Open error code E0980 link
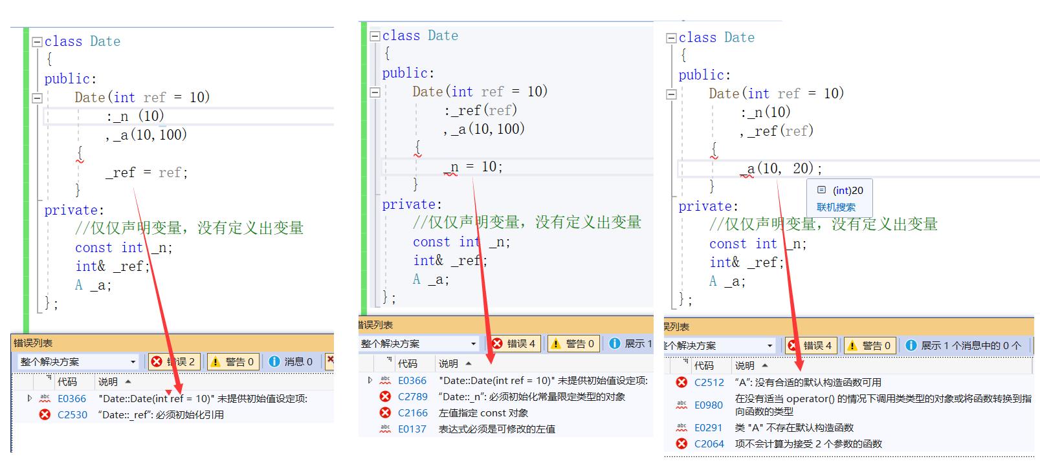Image resolution: width=1040 pixels, height=470 pixels. point(709,405)
